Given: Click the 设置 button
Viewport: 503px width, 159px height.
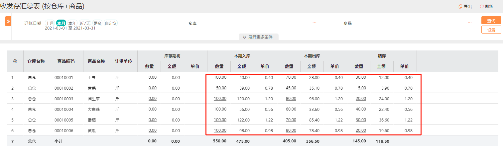Looking at the screenshot, I should coord(491,30).
